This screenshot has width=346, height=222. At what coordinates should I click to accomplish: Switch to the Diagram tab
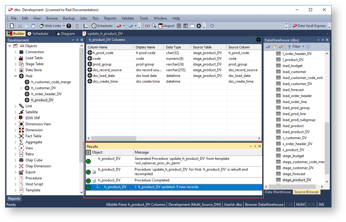[65, 34]
